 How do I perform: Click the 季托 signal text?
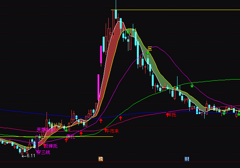pyautogui.click(x=71, y=136)
